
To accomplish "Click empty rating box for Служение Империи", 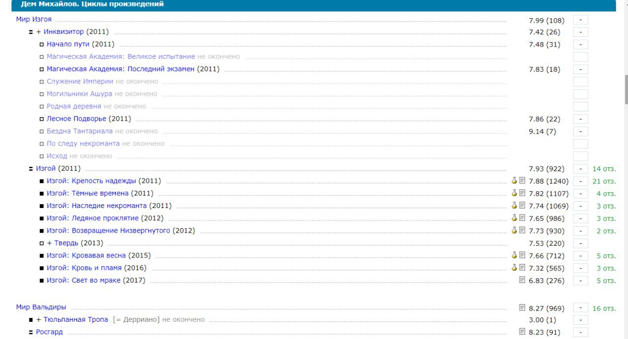I will pos(580,82).
